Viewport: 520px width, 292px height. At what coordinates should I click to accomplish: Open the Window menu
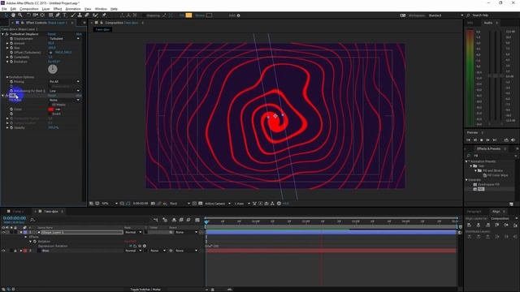click(101, 9)
